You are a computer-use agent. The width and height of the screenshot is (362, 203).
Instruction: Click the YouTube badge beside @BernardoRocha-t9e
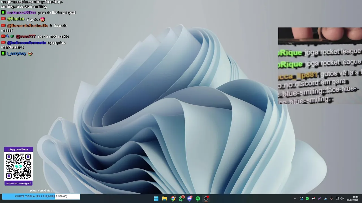[3, 25]
